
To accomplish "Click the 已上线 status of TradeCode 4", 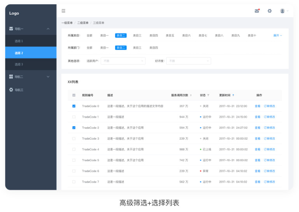I will click(205, 150).
